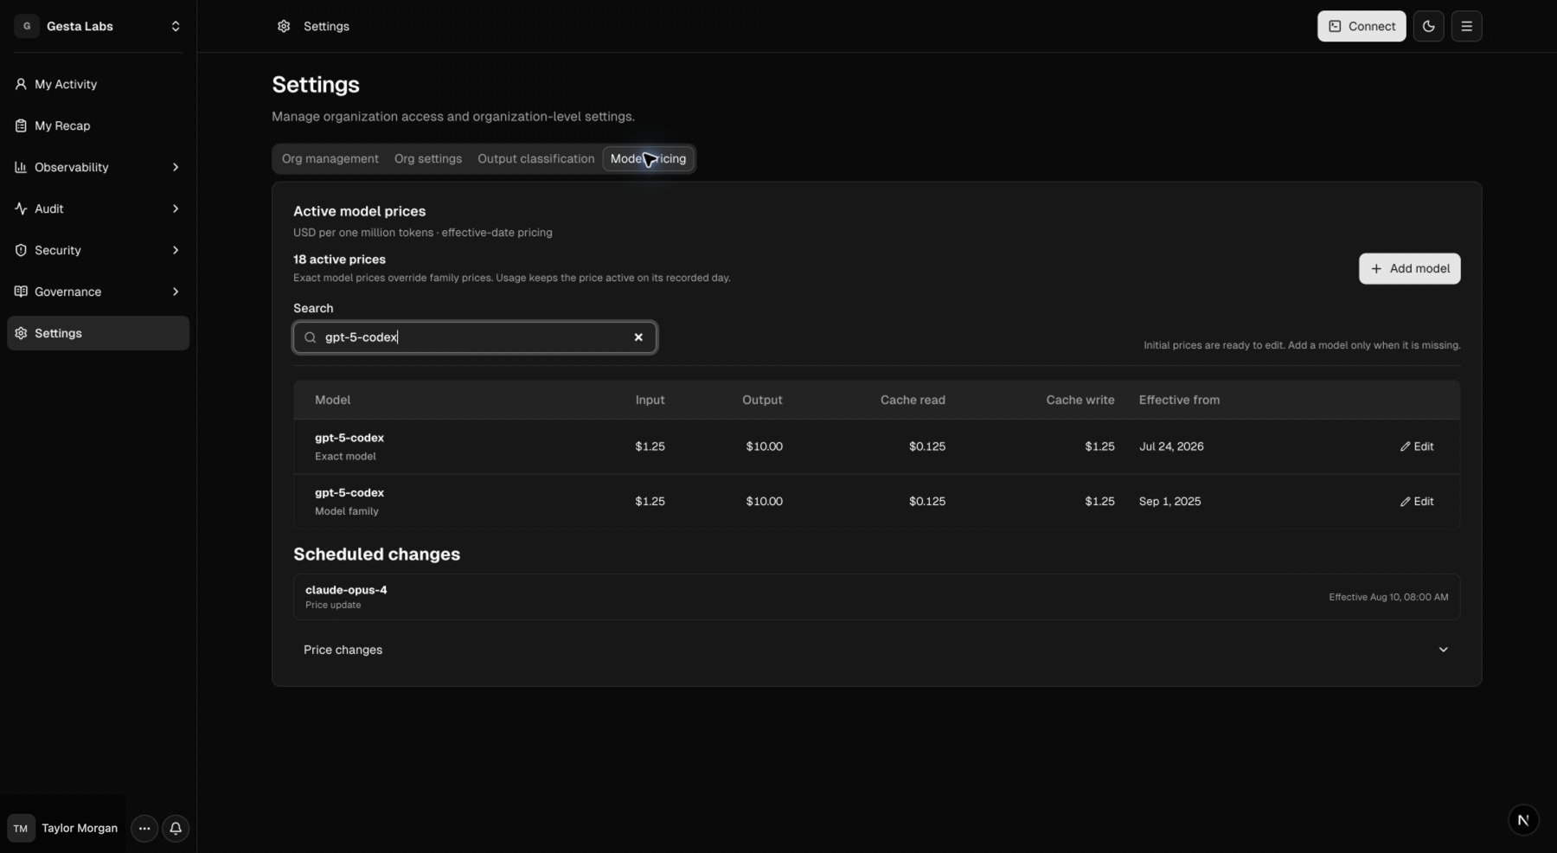Open My Recap page
This screenshot has height=853, width=1557.
click(98, 125)
